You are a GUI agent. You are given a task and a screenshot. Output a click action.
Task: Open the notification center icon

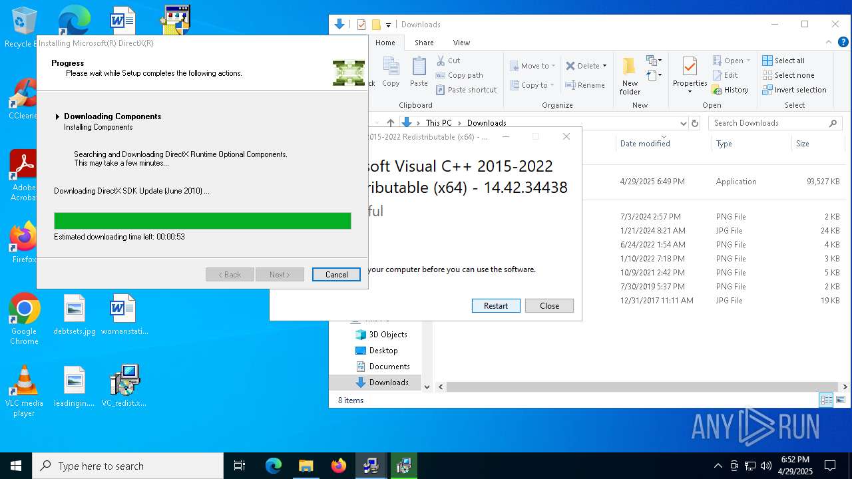pyautogui.click(x=830, y=466)
